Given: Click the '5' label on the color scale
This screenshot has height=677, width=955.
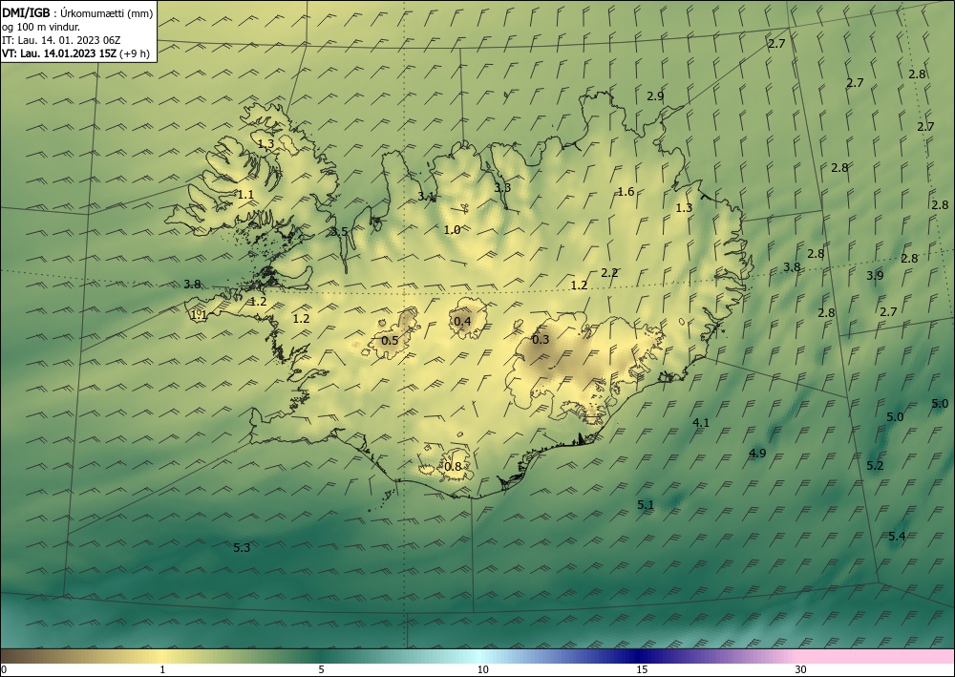Looking at the screenshot, I should point(321,670).
